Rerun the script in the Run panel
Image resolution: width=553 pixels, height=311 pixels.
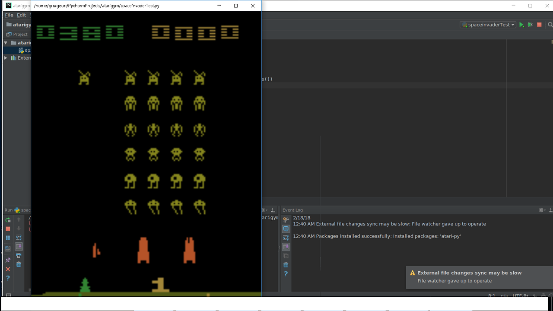pos(8,220)
